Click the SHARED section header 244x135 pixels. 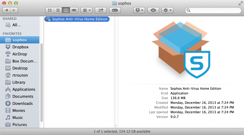click(x=9, y=19)
